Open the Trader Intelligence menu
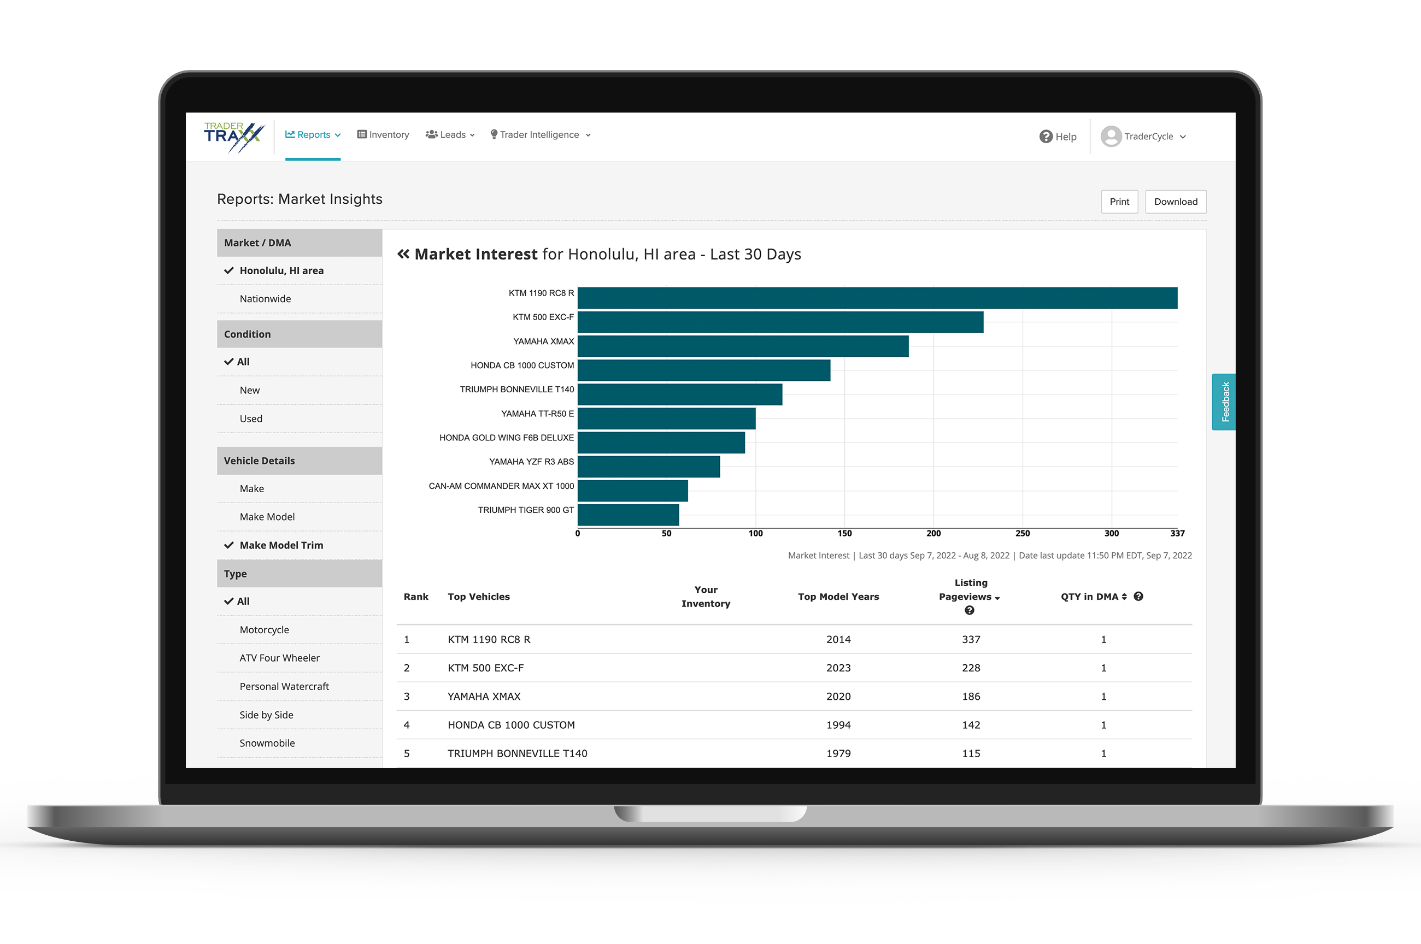Viewport: 1421px width, 944px height. (541, 135)
